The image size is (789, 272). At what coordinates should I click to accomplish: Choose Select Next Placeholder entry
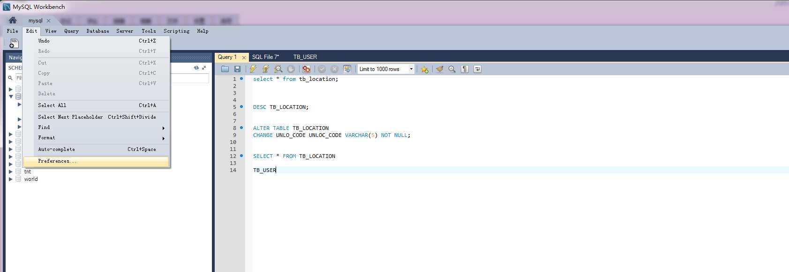pyautogui.click(x=96, y=117)
